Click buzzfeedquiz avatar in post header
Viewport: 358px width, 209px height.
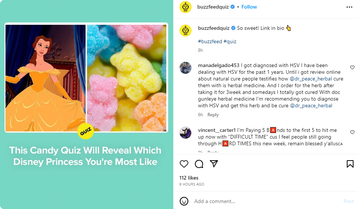click(186, 7)
